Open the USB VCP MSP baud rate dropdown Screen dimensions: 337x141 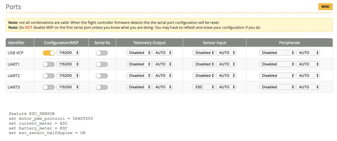pos(68,53)
